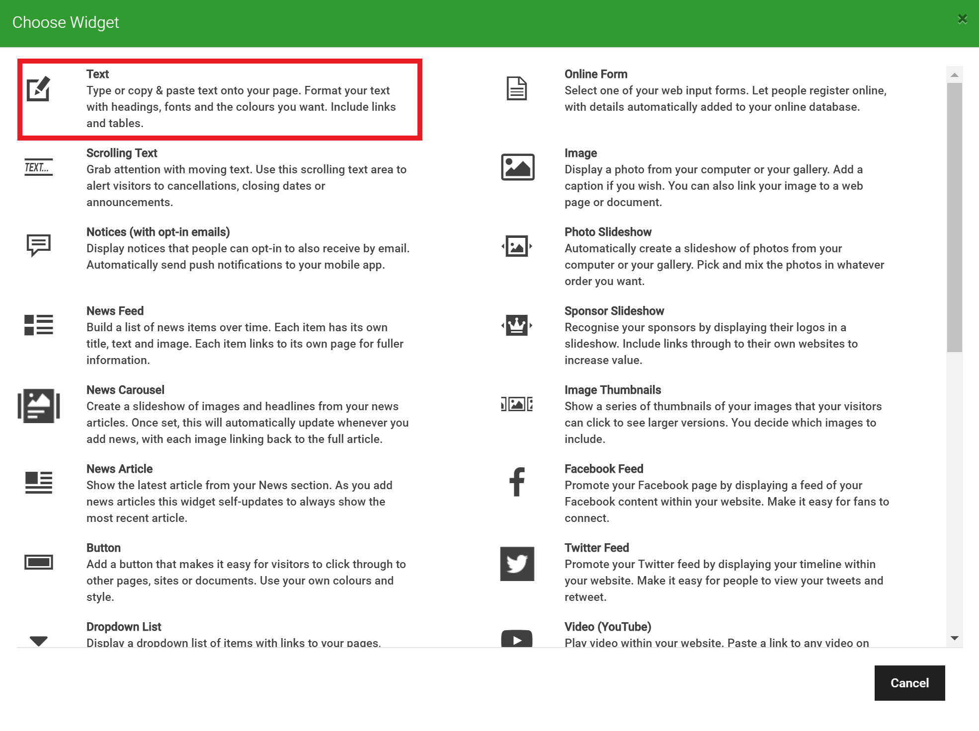Image resolution: width=979 pixels, height=731 pixels.
Task: Select the News Feed list icon
Action: coord(38,325)
